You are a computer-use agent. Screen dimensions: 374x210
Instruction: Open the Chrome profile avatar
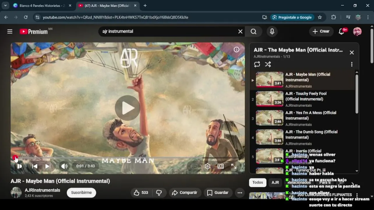coord(358,17)
